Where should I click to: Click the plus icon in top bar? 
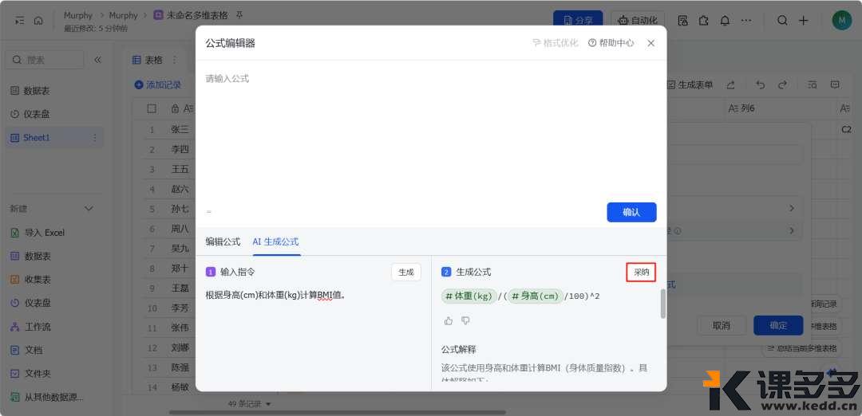point(803,20)
